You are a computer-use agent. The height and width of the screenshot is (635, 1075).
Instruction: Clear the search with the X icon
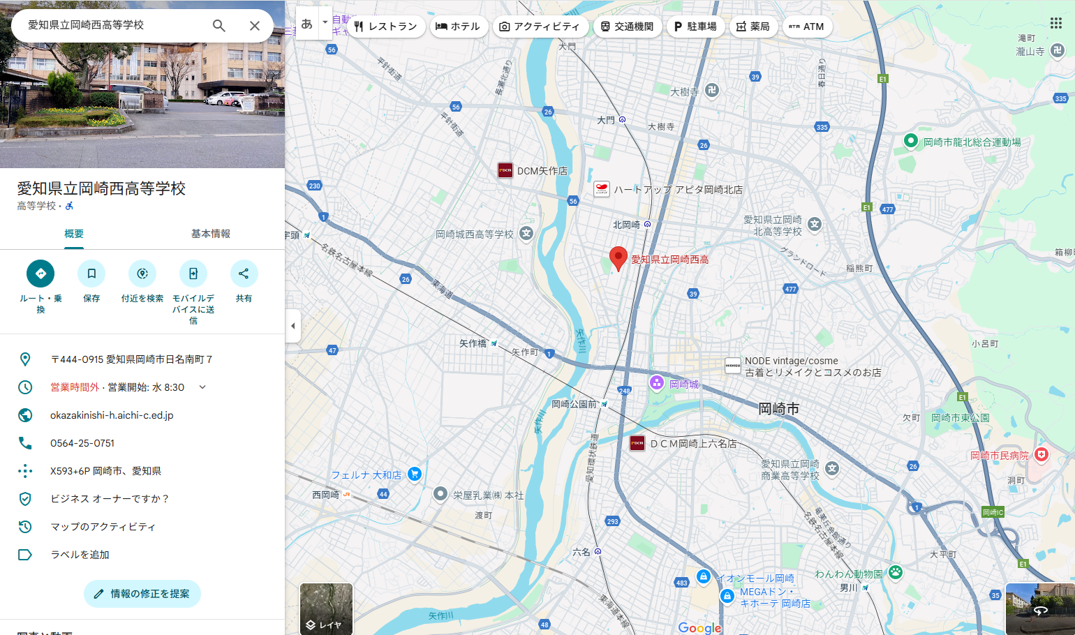pyautogui.click(x=255, y=26)
